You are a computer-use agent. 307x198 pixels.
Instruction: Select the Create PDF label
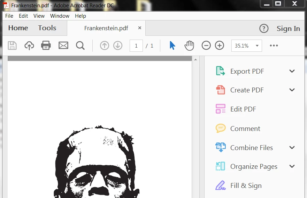(x=247, y=90)
